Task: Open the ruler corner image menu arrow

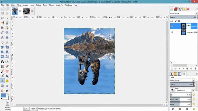Action: click(12, 17)
